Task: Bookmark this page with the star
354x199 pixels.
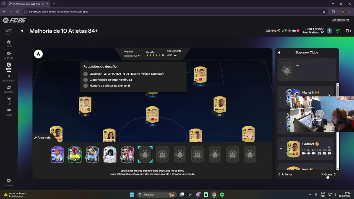Action: point(324,12)
